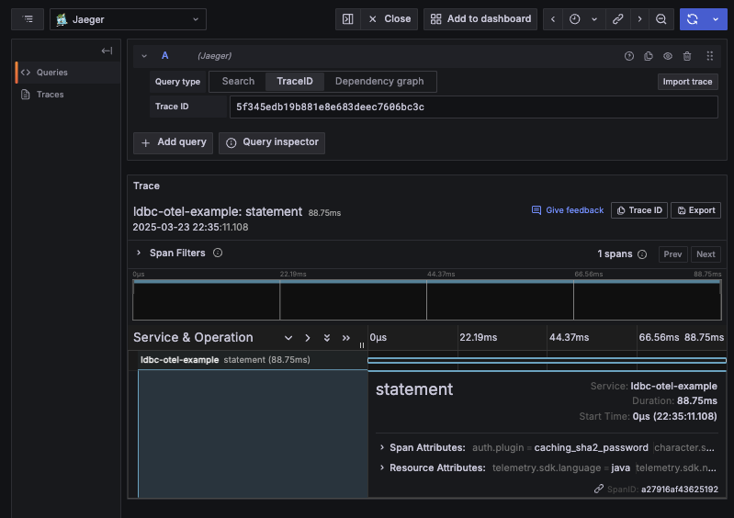Copy shortened link with the link icon
This screenshot has width=734, height=518.
618,19
